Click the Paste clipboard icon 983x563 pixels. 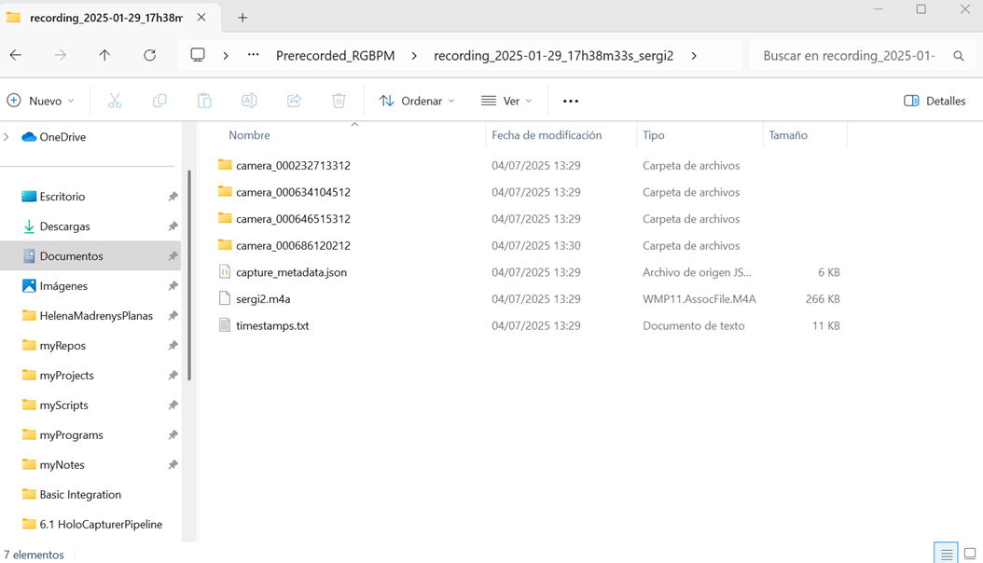(204, 101)
